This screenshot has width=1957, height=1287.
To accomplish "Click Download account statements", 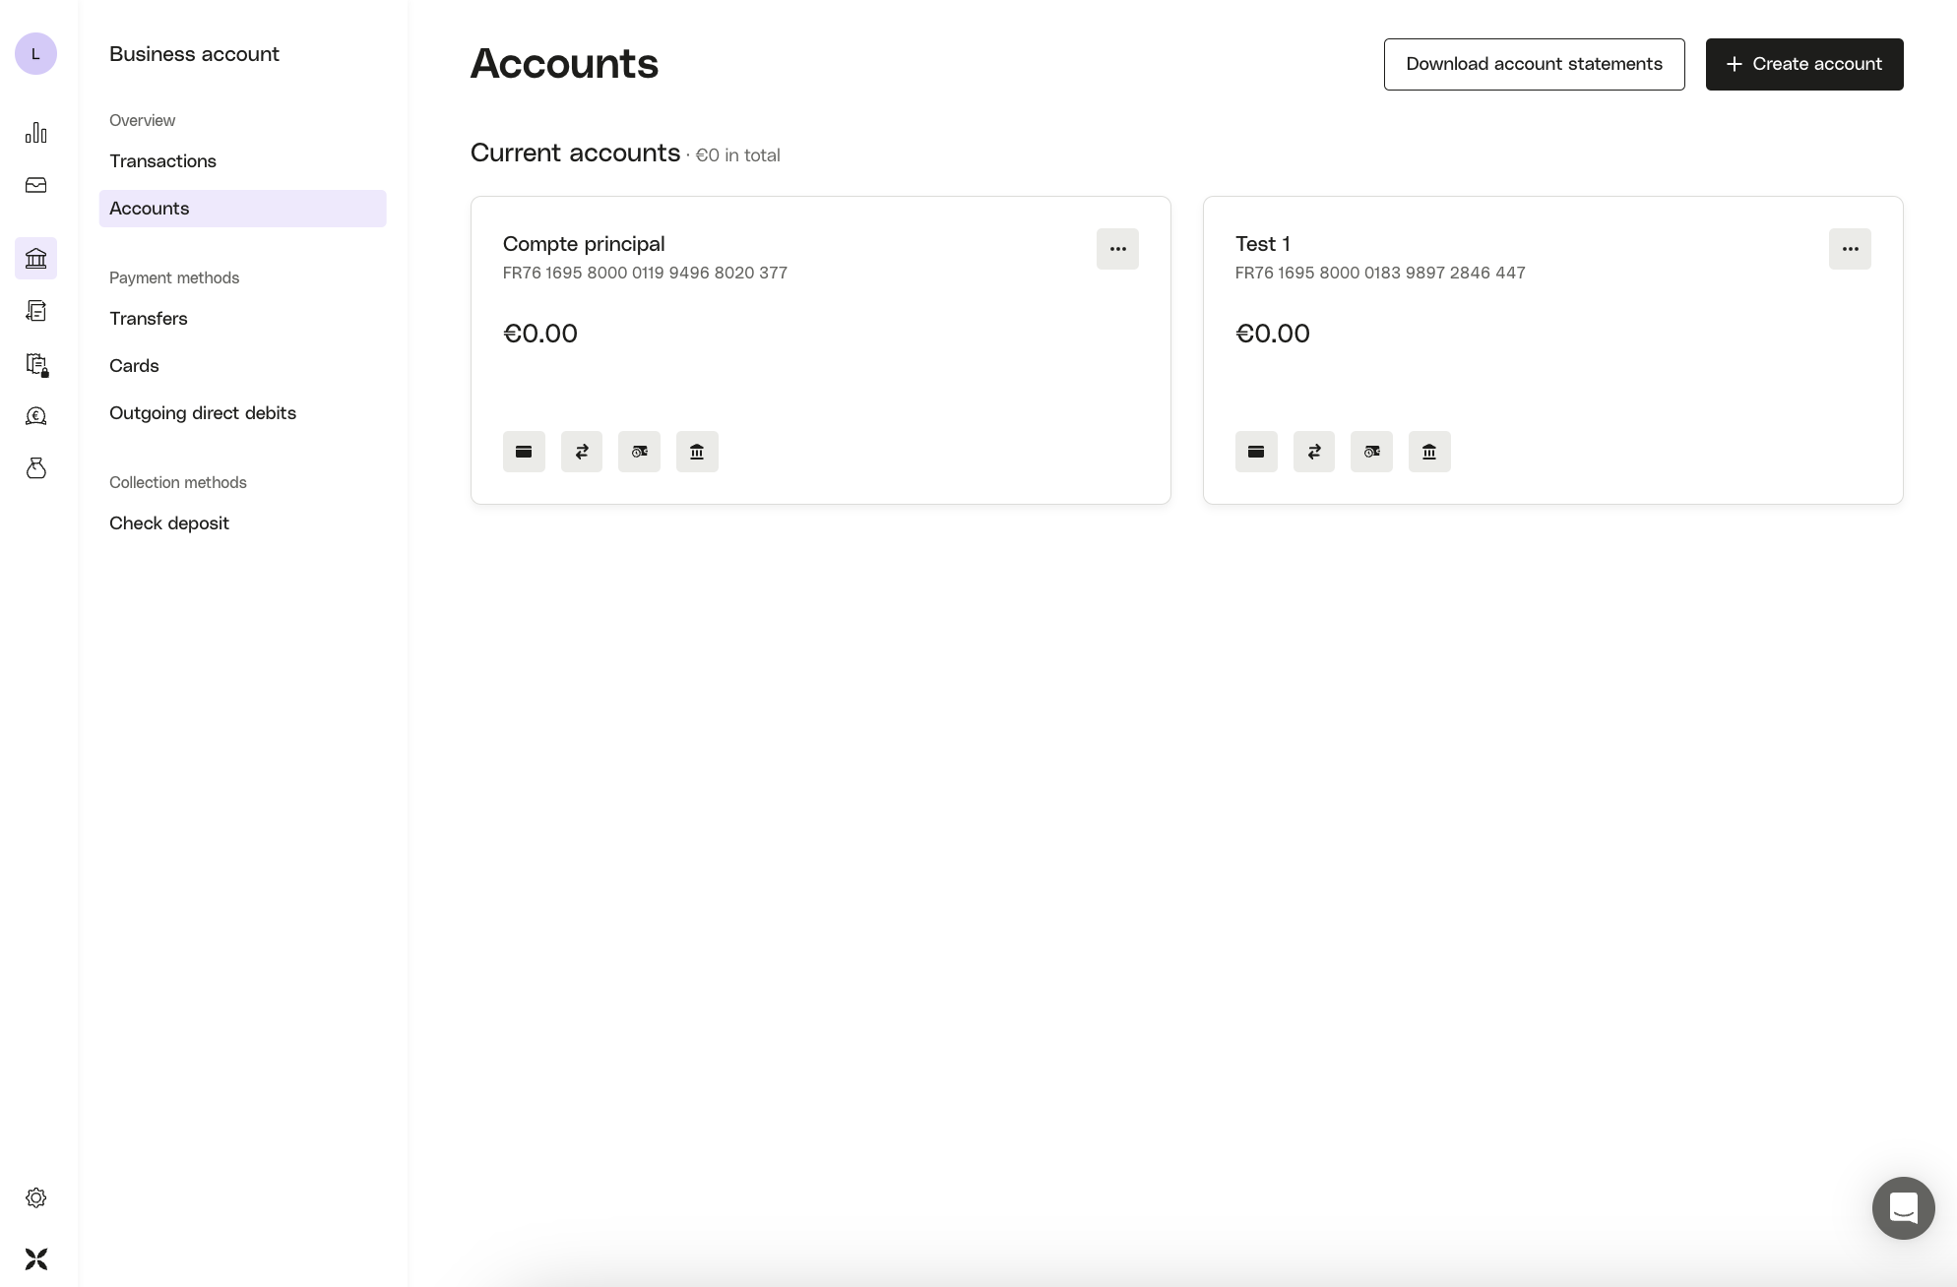I will point(1534,64).
